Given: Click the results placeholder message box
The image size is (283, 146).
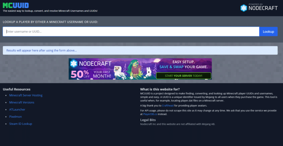Looking at the screenshot, I should pyautogui.click(x=140, y=51).
